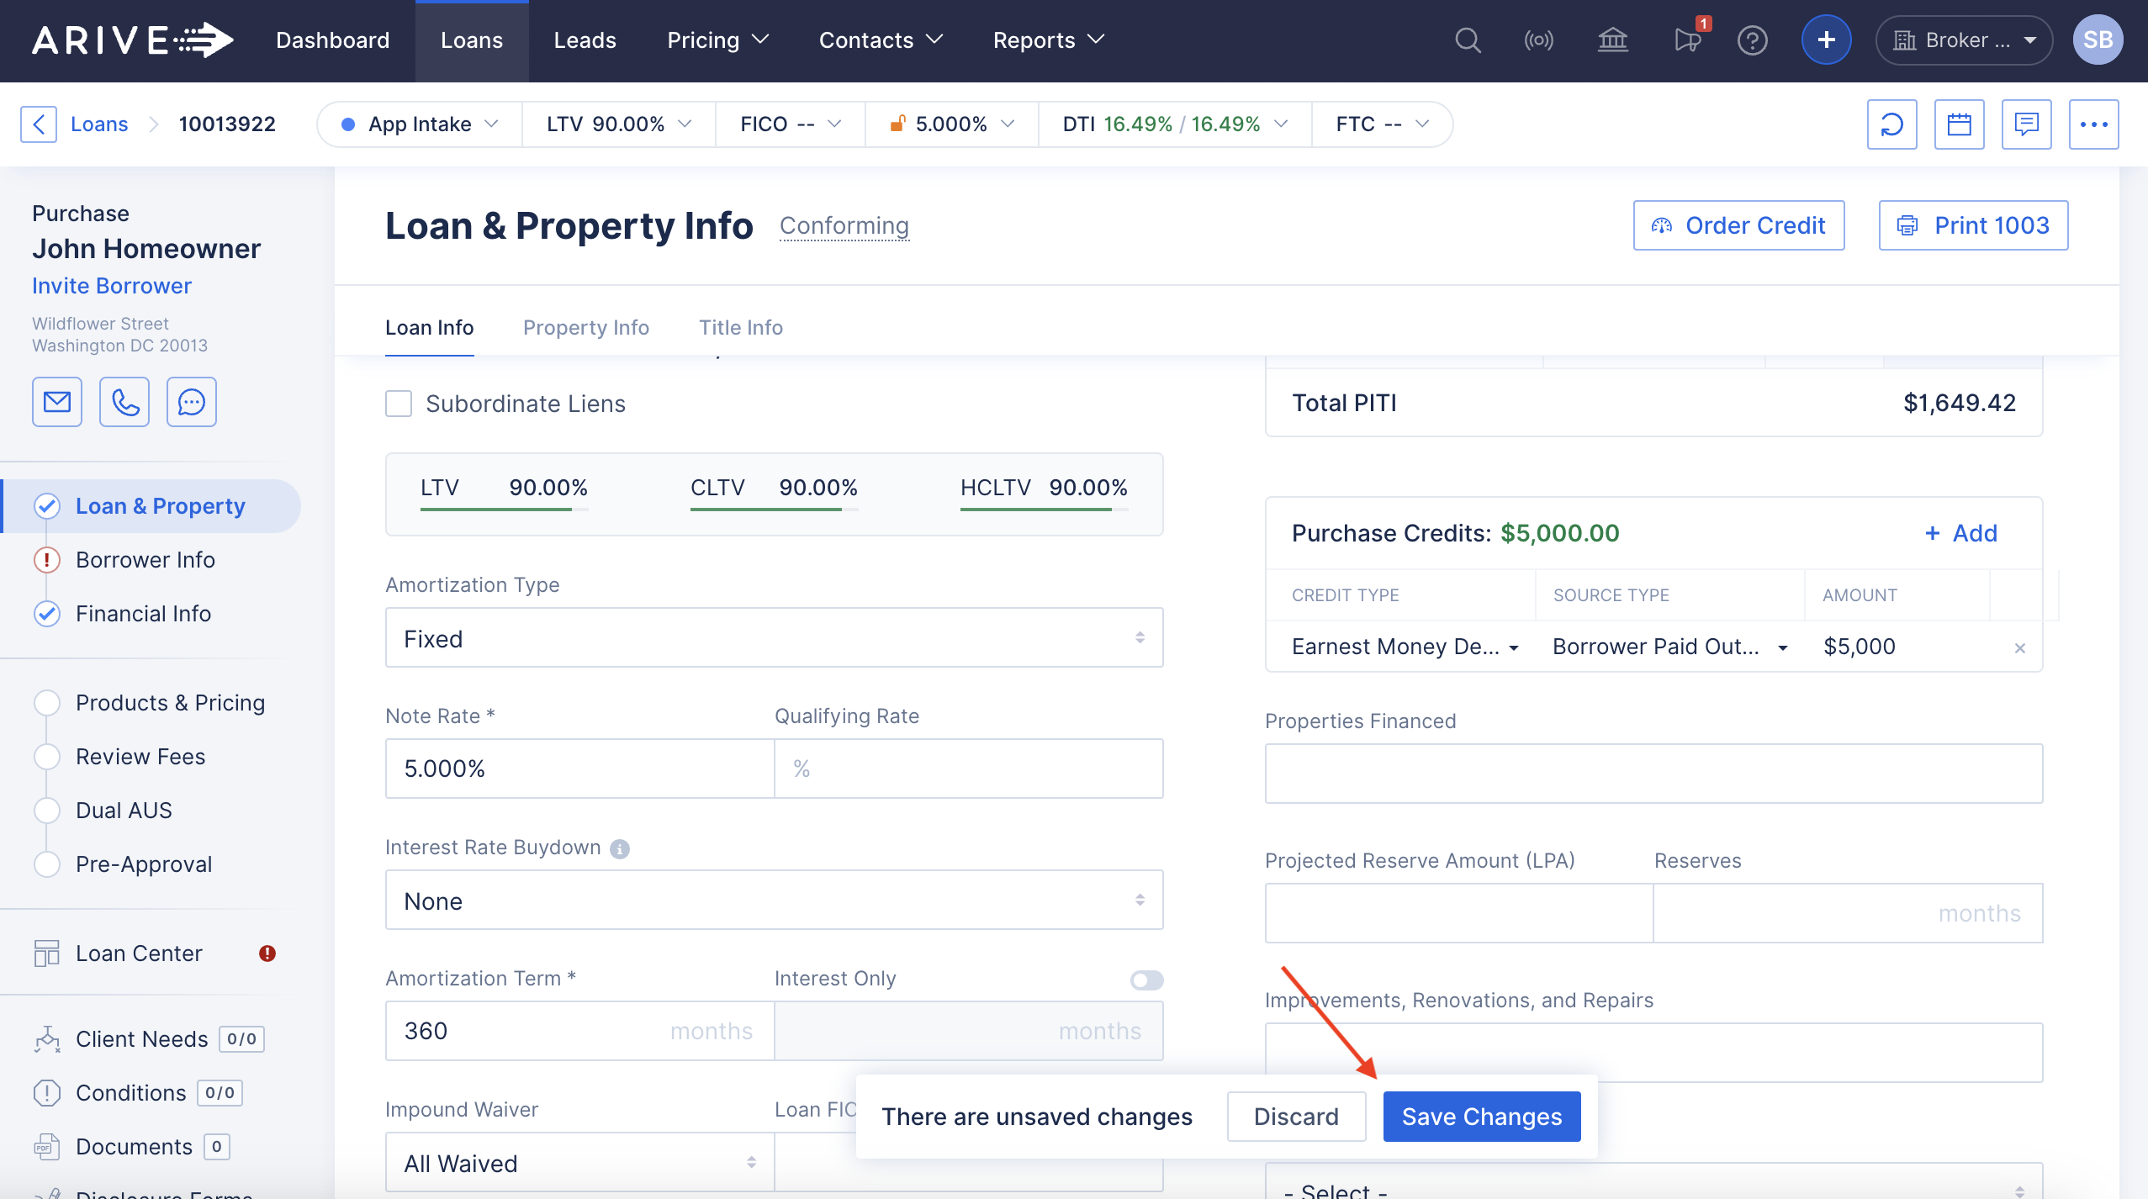
Task: Click the search magnifier icon
Action: 1468,40
